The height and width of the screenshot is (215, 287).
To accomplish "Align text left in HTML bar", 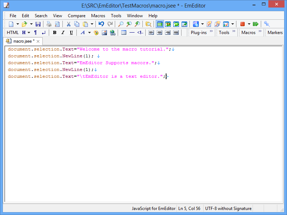I will (151, 33).
